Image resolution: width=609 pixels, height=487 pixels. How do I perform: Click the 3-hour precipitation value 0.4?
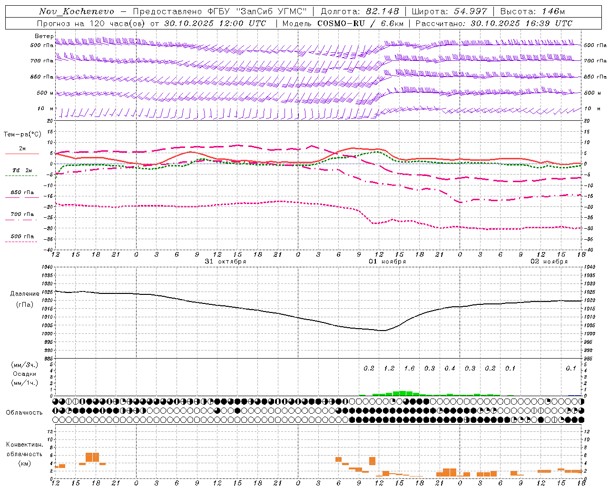coord(450,369)
